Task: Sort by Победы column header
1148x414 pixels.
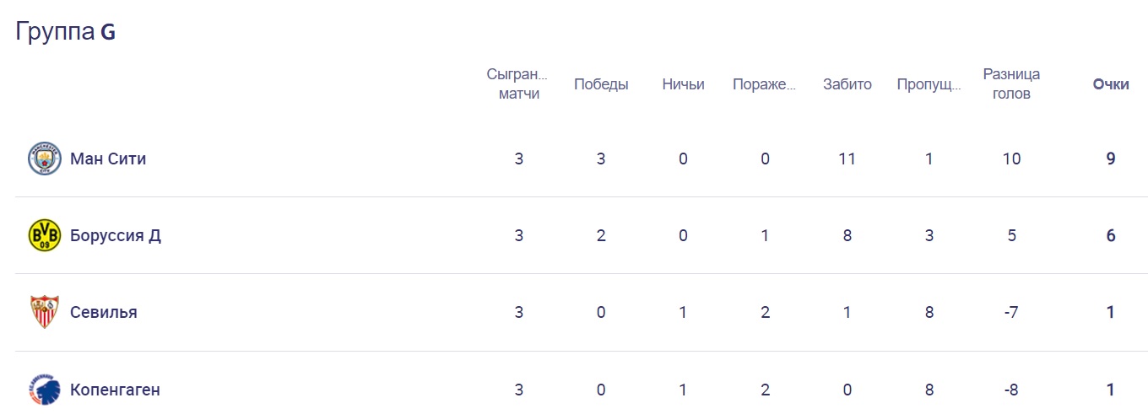Action: pyautogui.click(x=601, y=84)
